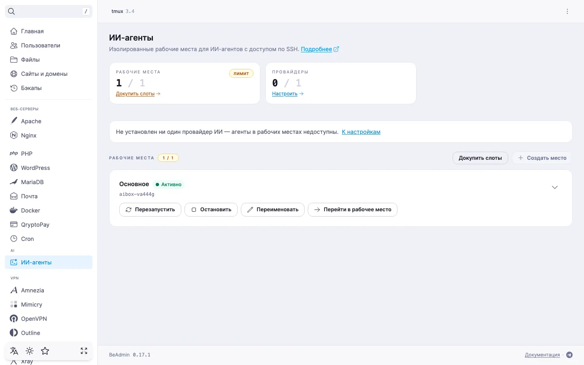Open the Главная home page
584x365 pixels.
point(49,31)
